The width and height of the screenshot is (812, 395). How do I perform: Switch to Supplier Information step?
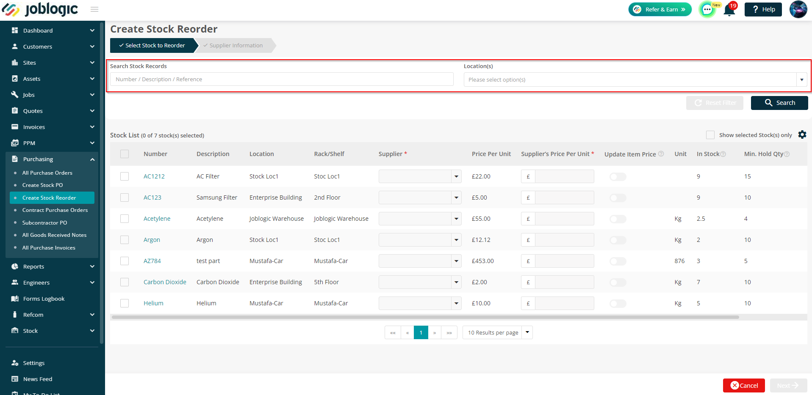coord(236,45)
